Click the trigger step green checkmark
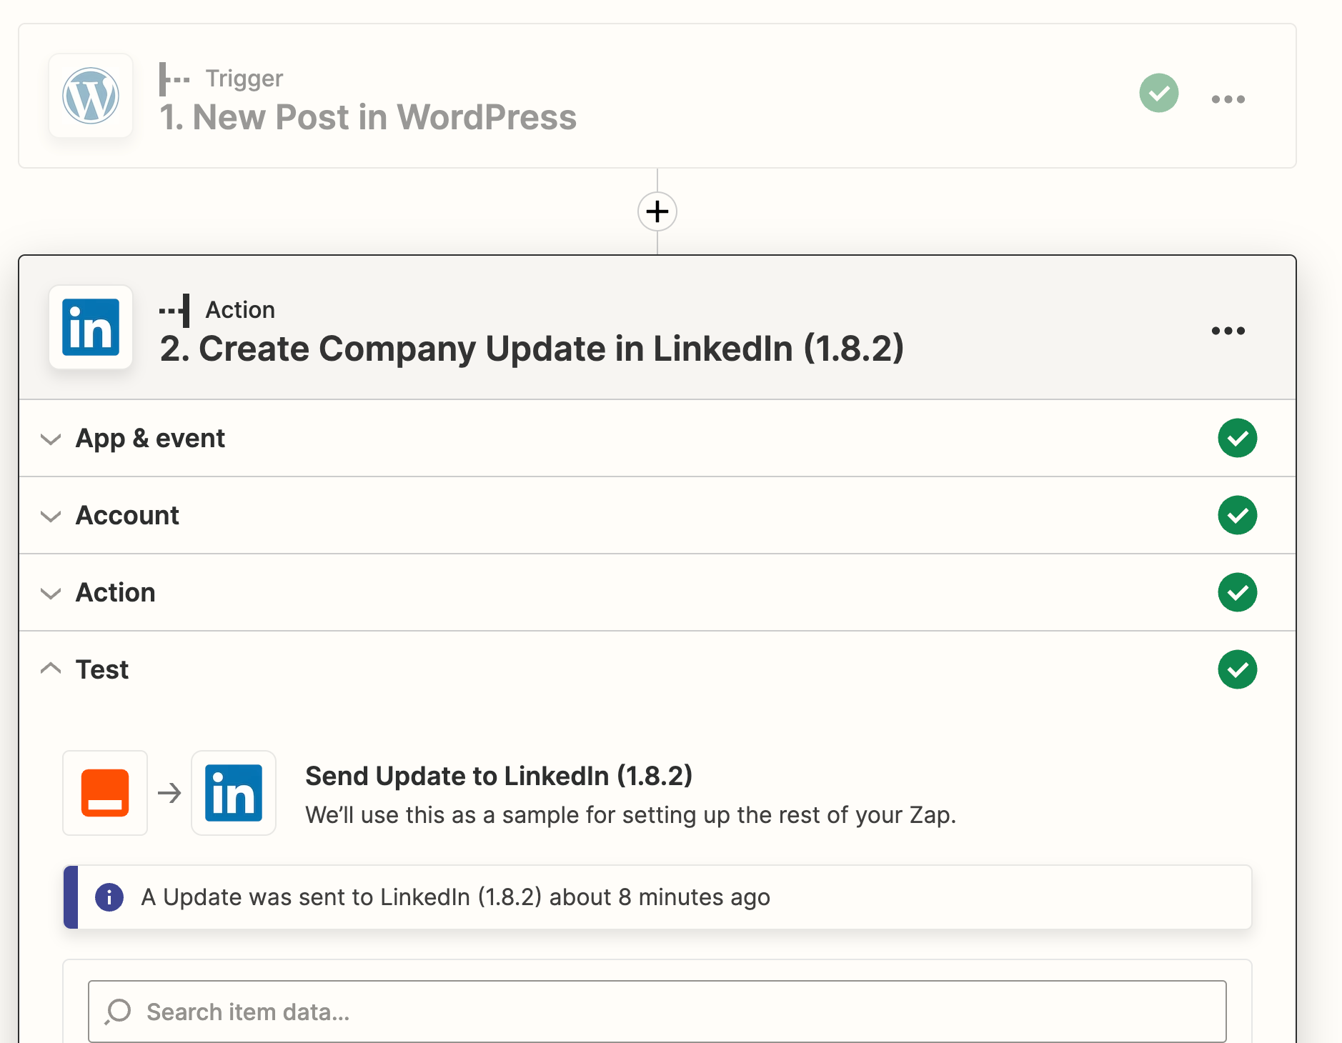Viewport: 1342px width, 1043px height. pyautogui.click(x=1158, y=93)
